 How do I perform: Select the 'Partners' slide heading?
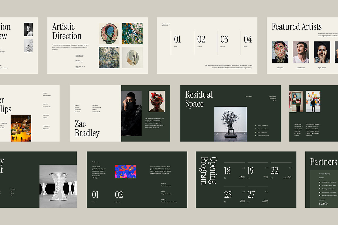click(x=323, y=162)
